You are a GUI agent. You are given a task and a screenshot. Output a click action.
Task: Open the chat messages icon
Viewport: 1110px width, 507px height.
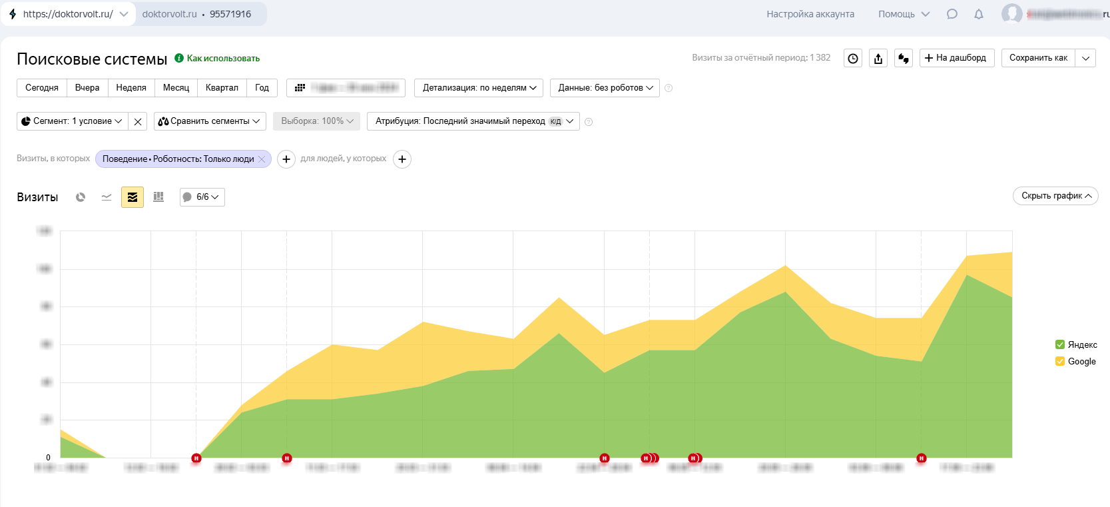click(952, 14)
